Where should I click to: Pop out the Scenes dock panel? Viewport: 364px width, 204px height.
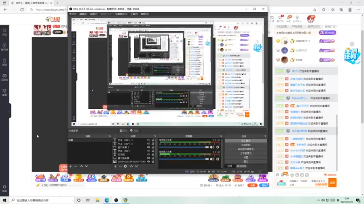110,136
